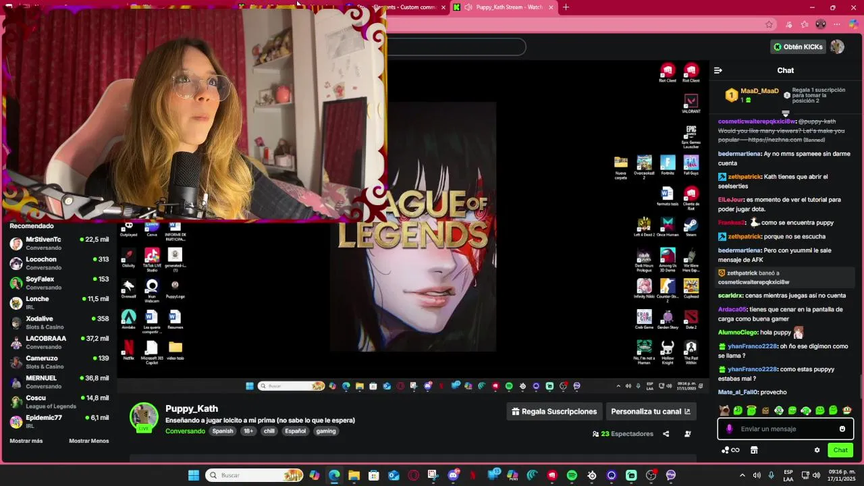
Task: Click Mostrar más in recommended list
Action: (x=26, y=441)
